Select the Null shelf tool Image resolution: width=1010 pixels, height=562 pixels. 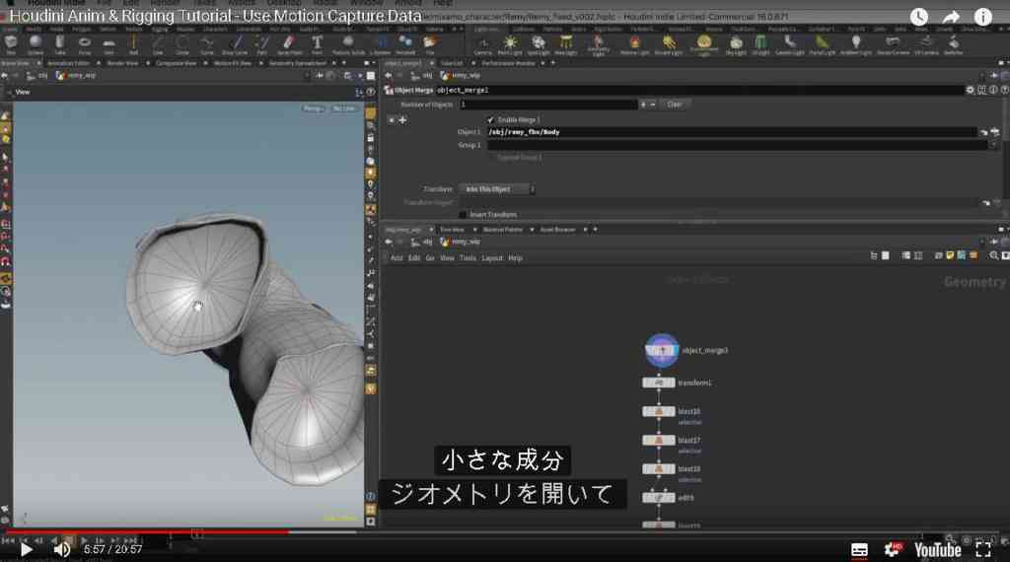[133, 43]
